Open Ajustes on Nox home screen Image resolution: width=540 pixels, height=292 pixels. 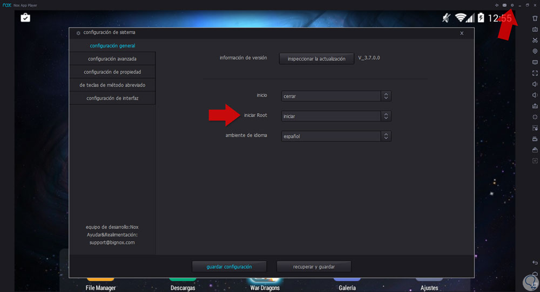tap(429, 283)
